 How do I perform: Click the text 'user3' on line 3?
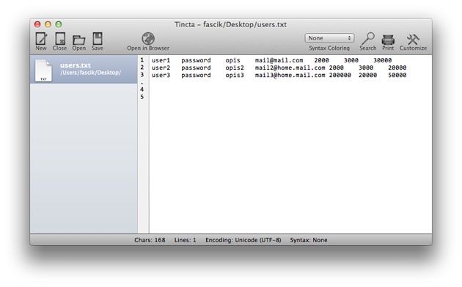point(161,75)
